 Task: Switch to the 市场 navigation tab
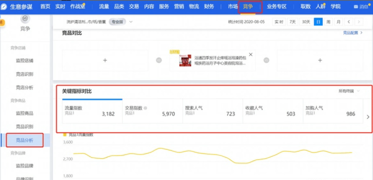[233, 6]
